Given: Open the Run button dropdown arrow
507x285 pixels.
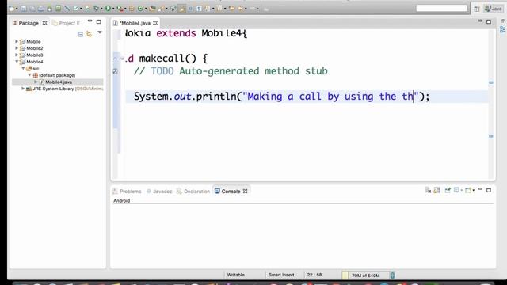Looking at the screenshot, I should (x=113, y=9).
